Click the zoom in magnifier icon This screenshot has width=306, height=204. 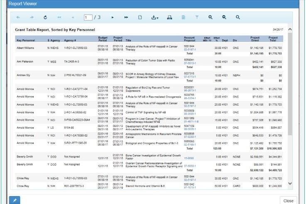click(211, 17)
